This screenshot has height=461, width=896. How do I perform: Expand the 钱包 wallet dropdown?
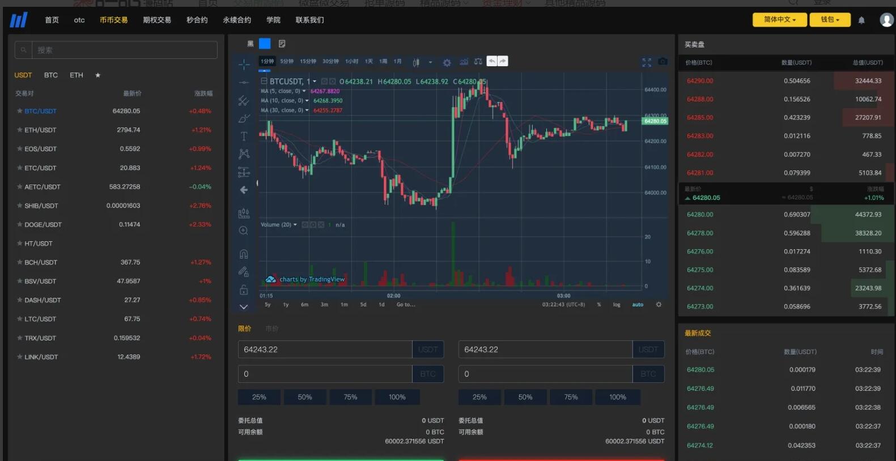830,20
